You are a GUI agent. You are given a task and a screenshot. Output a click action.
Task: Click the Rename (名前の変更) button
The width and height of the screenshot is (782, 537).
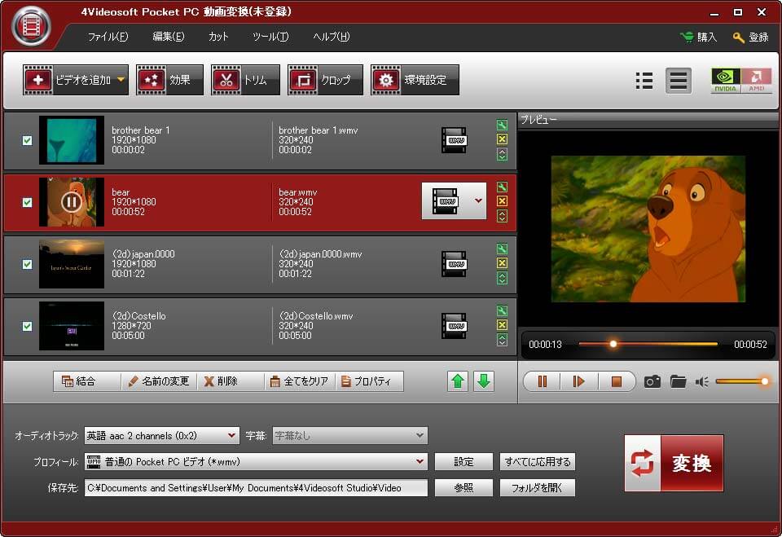(x=159, y=381)
